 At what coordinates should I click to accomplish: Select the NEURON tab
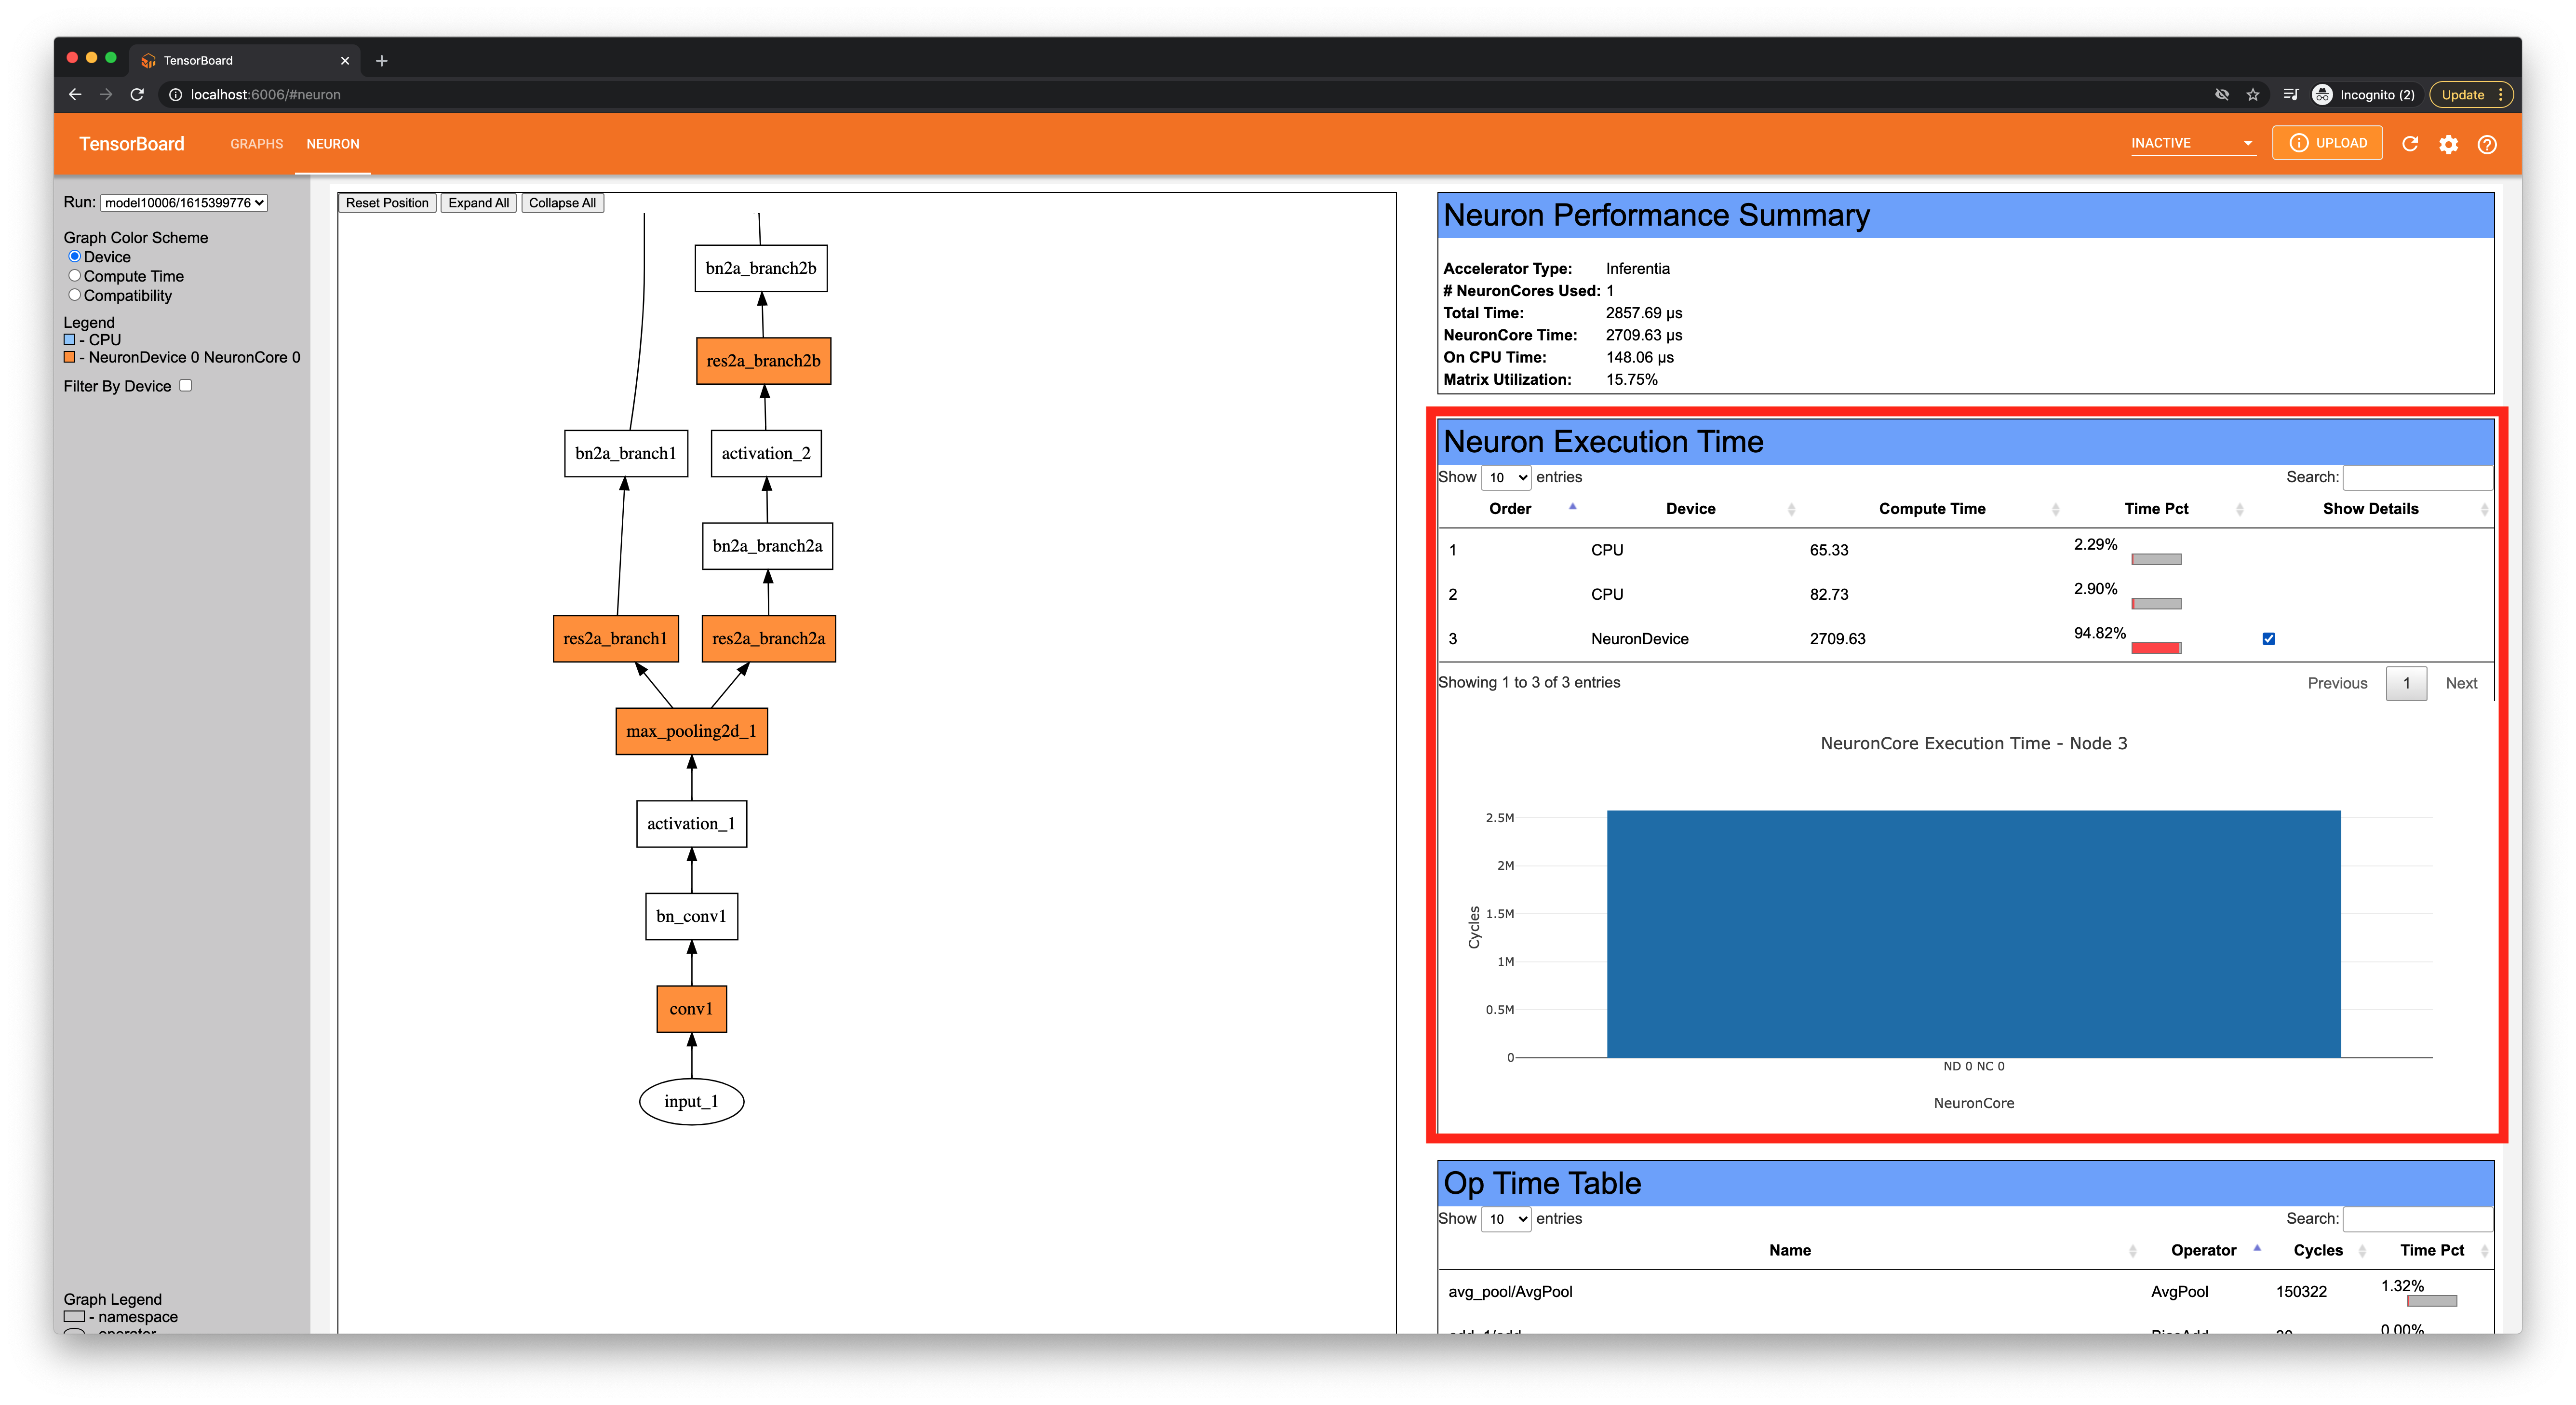point(333,144)
